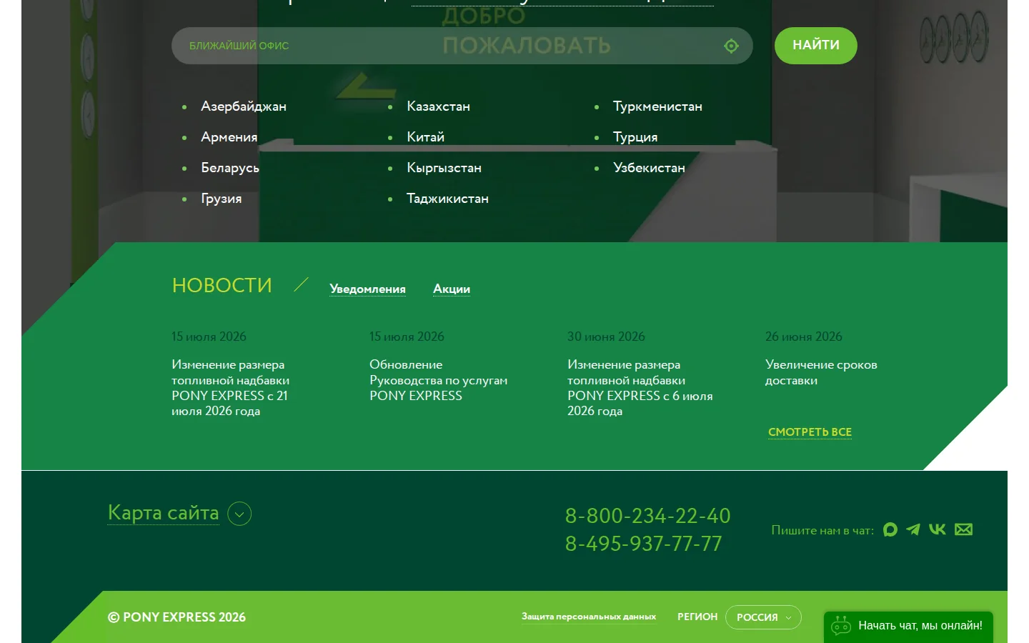Open the РОССИЯ region dropdown
This screenshot has height=643, width=1029.
(763, 617)
